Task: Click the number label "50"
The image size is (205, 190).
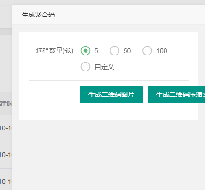Action: (127, 51)
